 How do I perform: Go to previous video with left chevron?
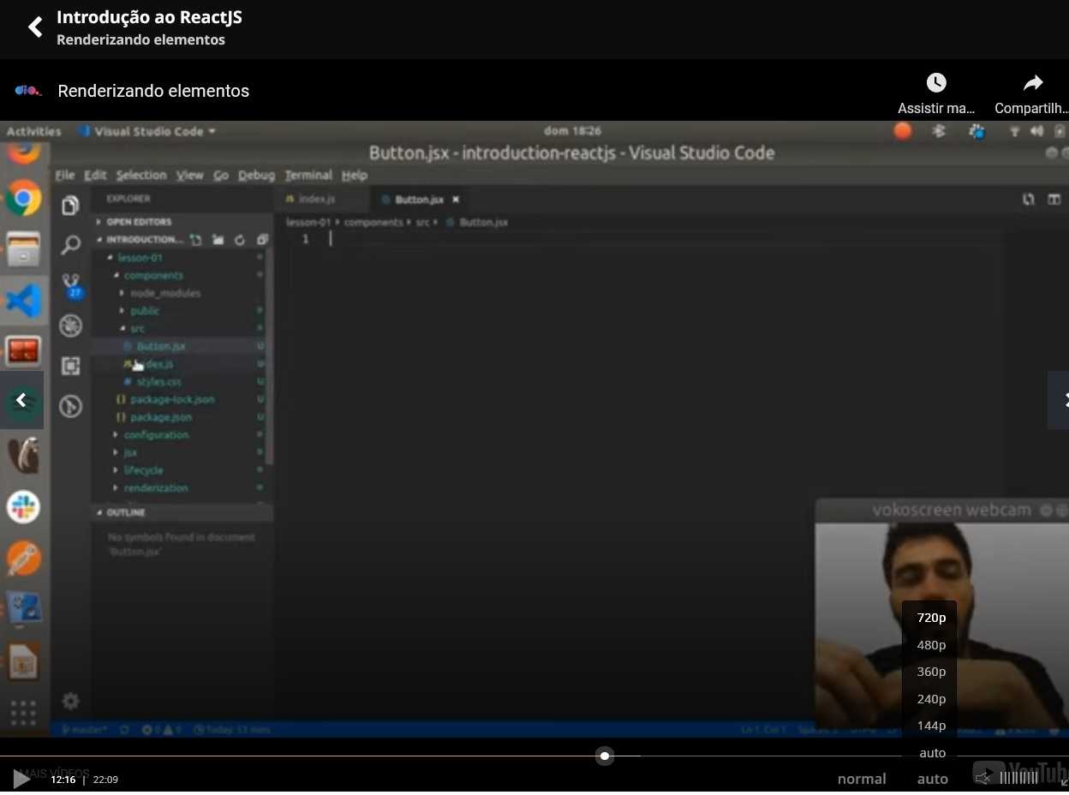pos(22,400)
